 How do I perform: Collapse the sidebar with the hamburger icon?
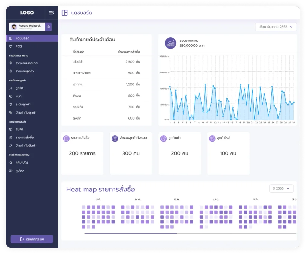point(51,13)
